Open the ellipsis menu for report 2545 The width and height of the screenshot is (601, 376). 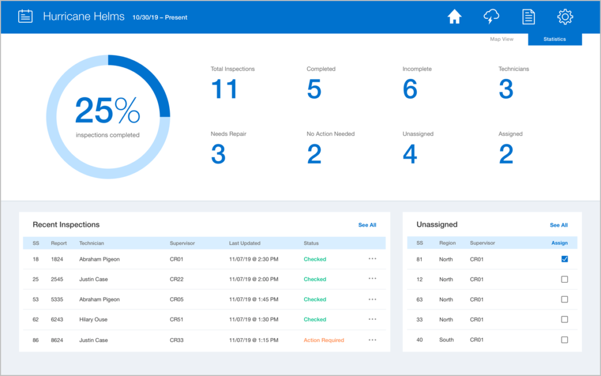pos(372,279)
